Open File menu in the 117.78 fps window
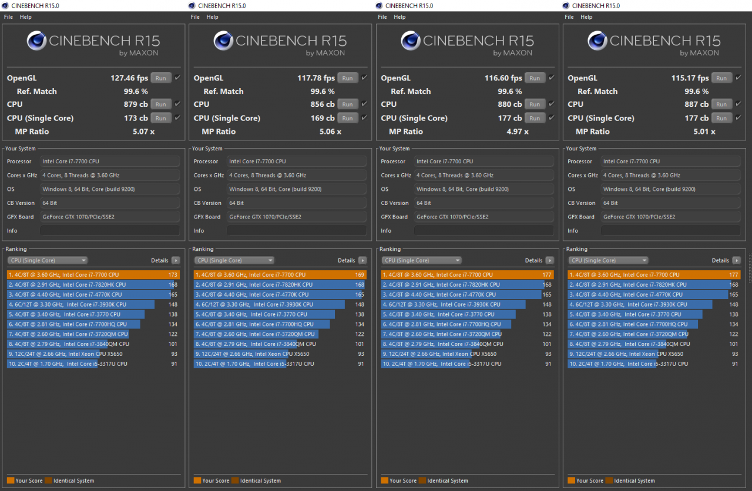 tap(195, 17)
